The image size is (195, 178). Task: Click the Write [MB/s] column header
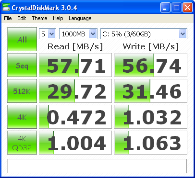click(x=151, y=46)
